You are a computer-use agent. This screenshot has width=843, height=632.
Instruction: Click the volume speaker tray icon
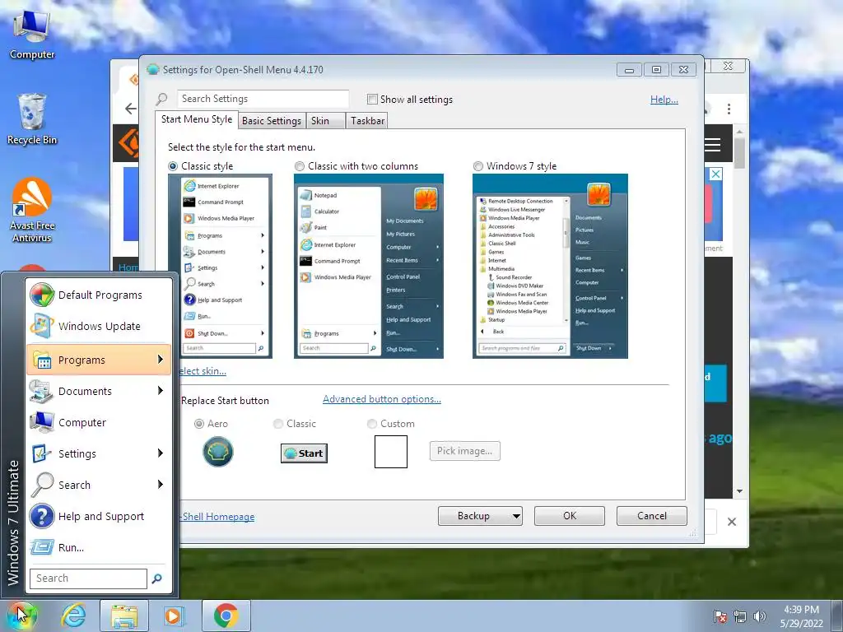[x=760, y=616]
